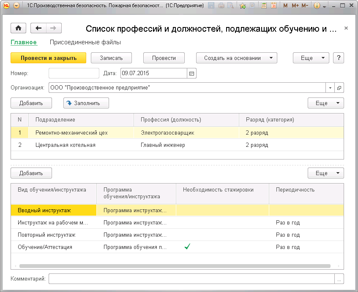Select the Центральная котельная cell

81,145
